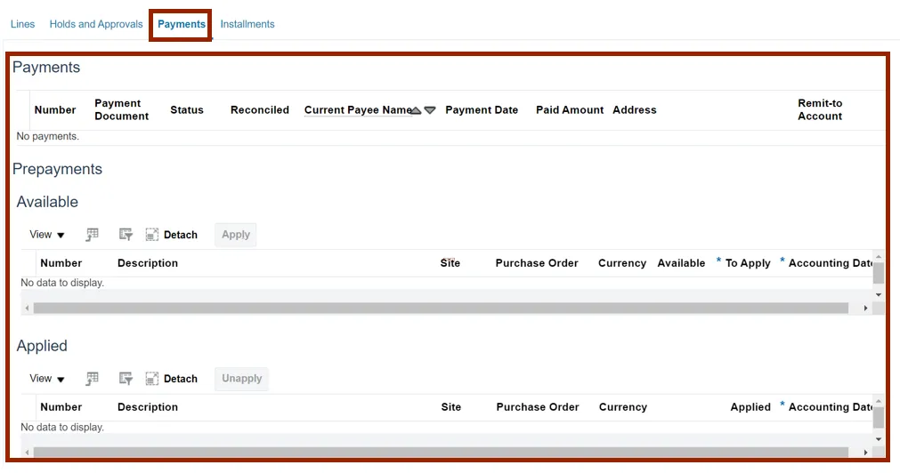Click the Payment Date column header

[482, 110]
